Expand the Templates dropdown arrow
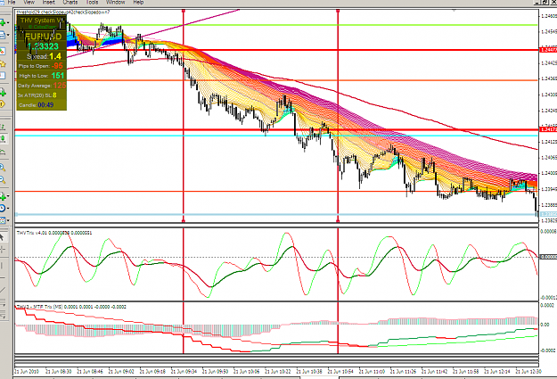 coord(8,220)
